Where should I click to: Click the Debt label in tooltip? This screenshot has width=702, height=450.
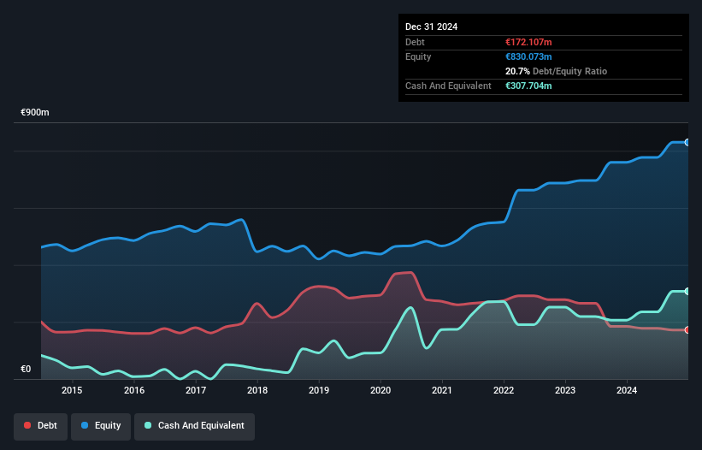(x=415, y=42)
